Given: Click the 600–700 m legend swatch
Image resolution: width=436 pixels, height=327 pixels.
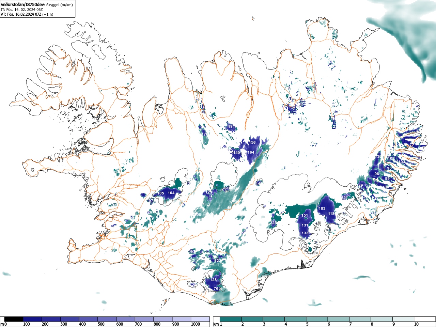Looking at the screenshot, I should pos(126,319).
